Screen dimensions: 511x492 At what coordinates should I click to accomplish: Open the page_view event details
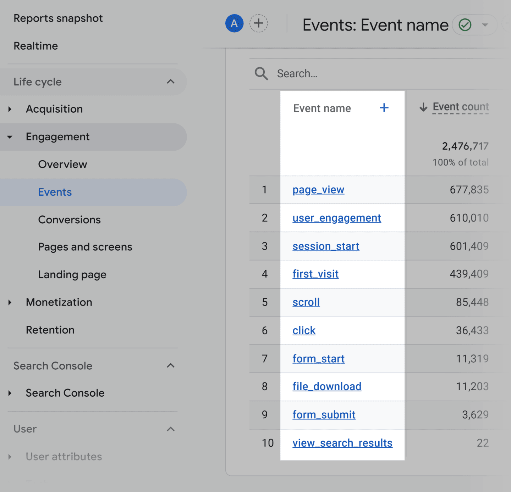[x=318, y=190]
